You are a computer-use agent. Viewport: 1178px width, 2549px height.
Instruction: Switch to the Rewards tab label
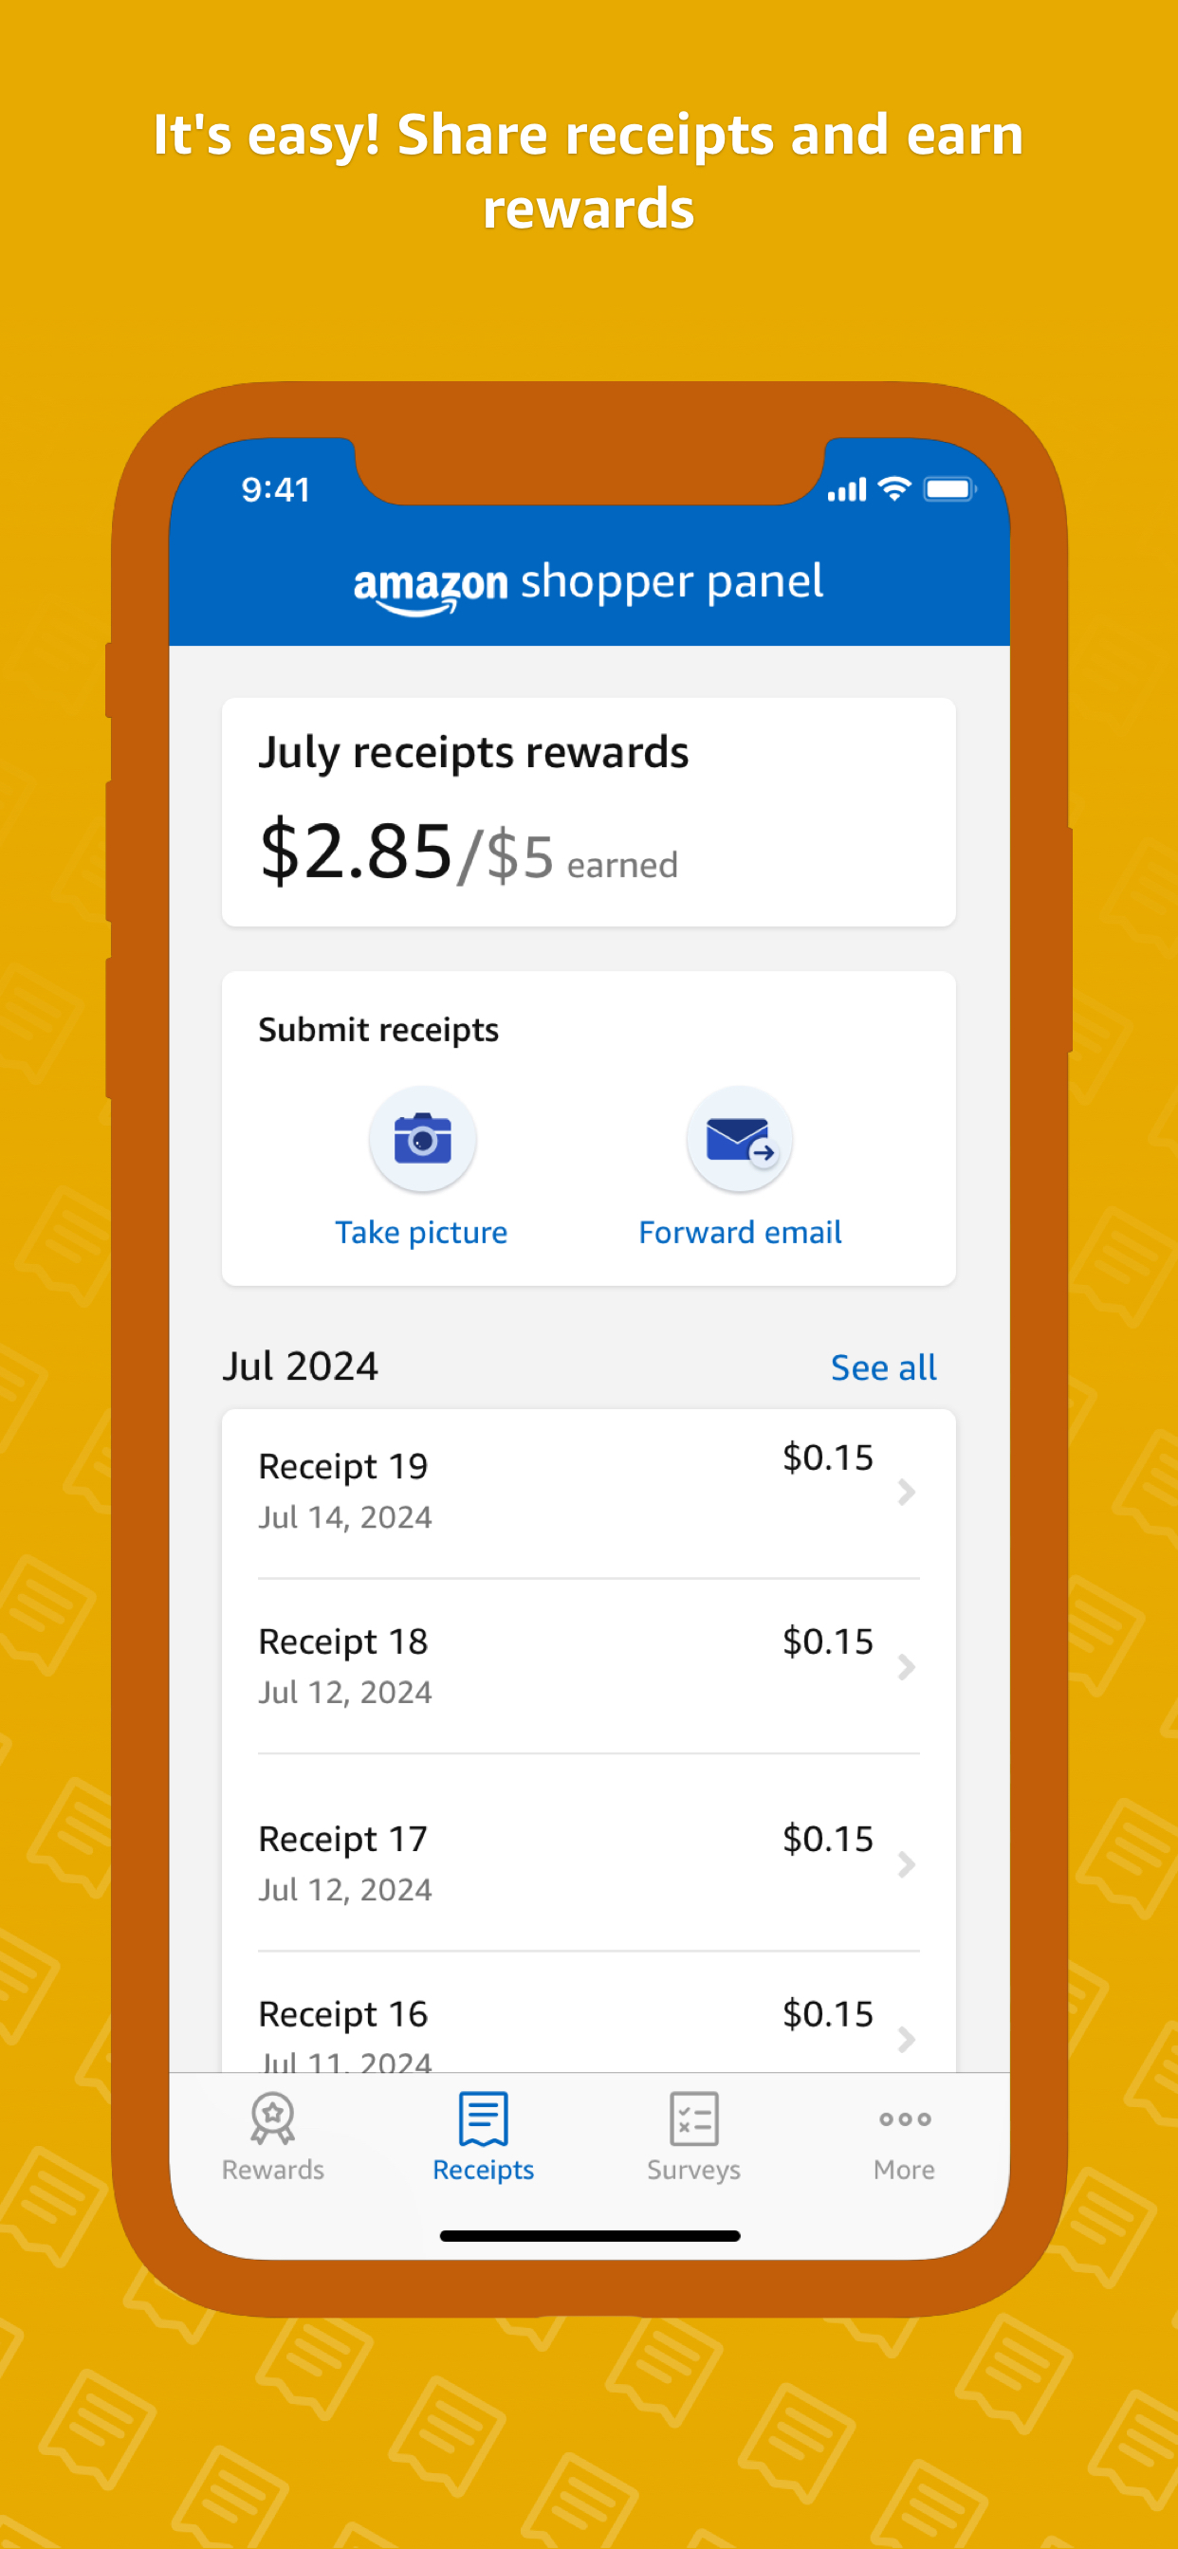(x=272, y=2169)
